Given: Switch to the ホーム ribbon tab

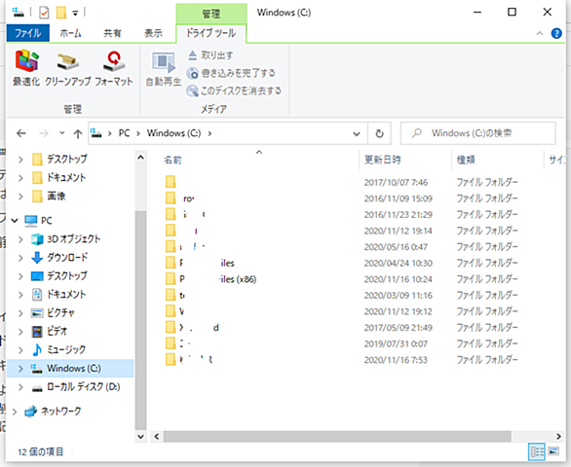Looking at the screenshot, I should click(x=71, y=33).
